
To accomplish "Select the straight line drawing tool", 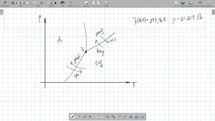I will point(125,117).
